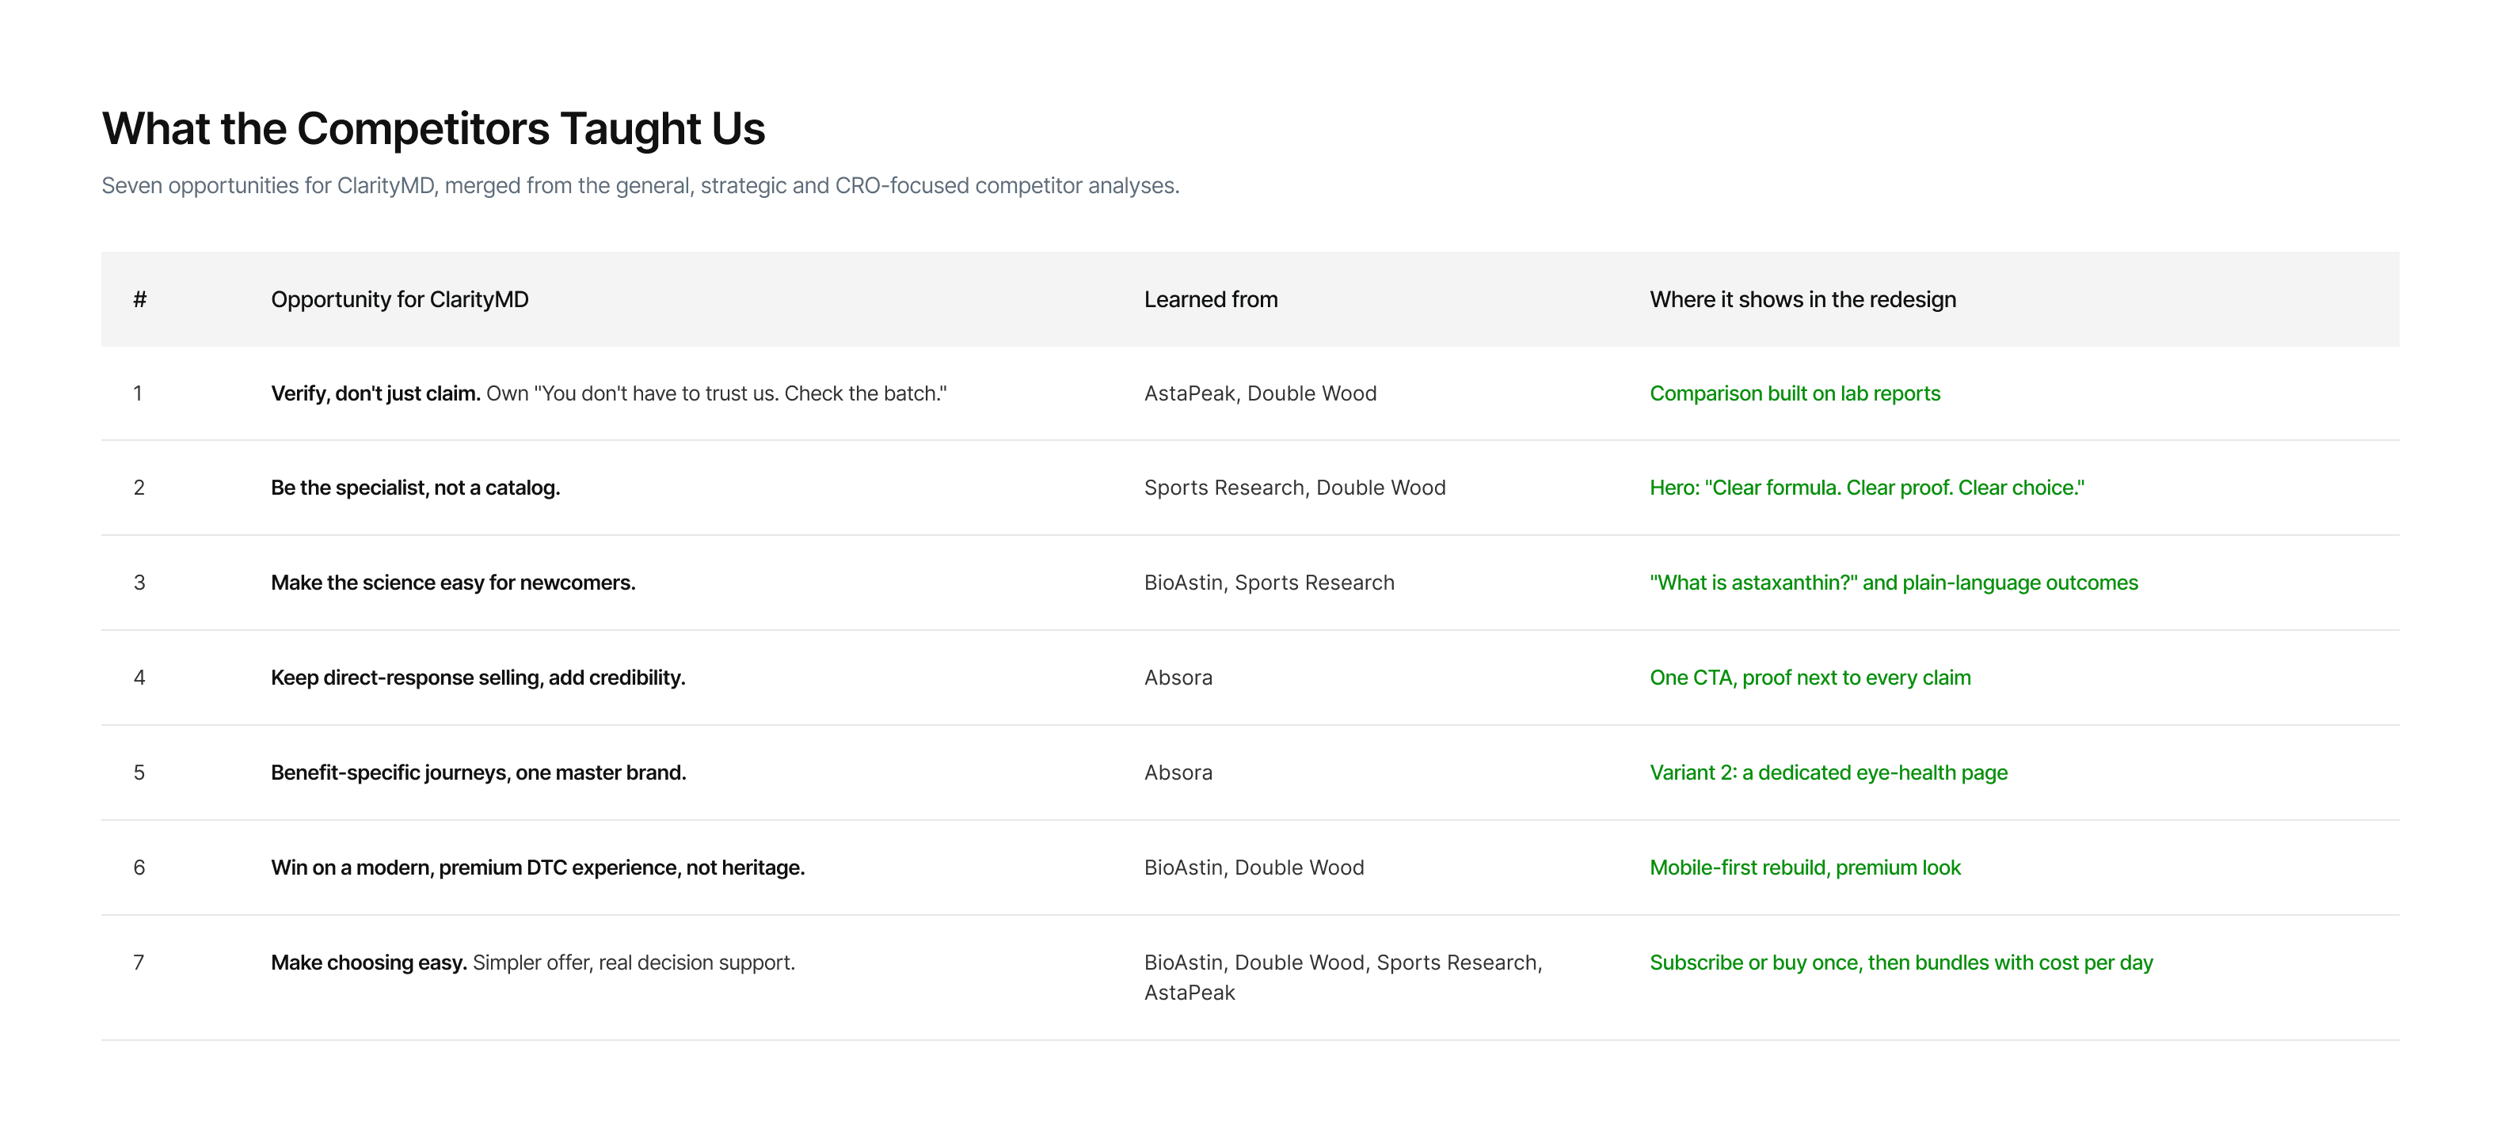Screen dimensions: 2501x1143
Task: Click the "Sports Research, Double Wood" cell
Action: pyautogui.click(x=1295, y=488)
